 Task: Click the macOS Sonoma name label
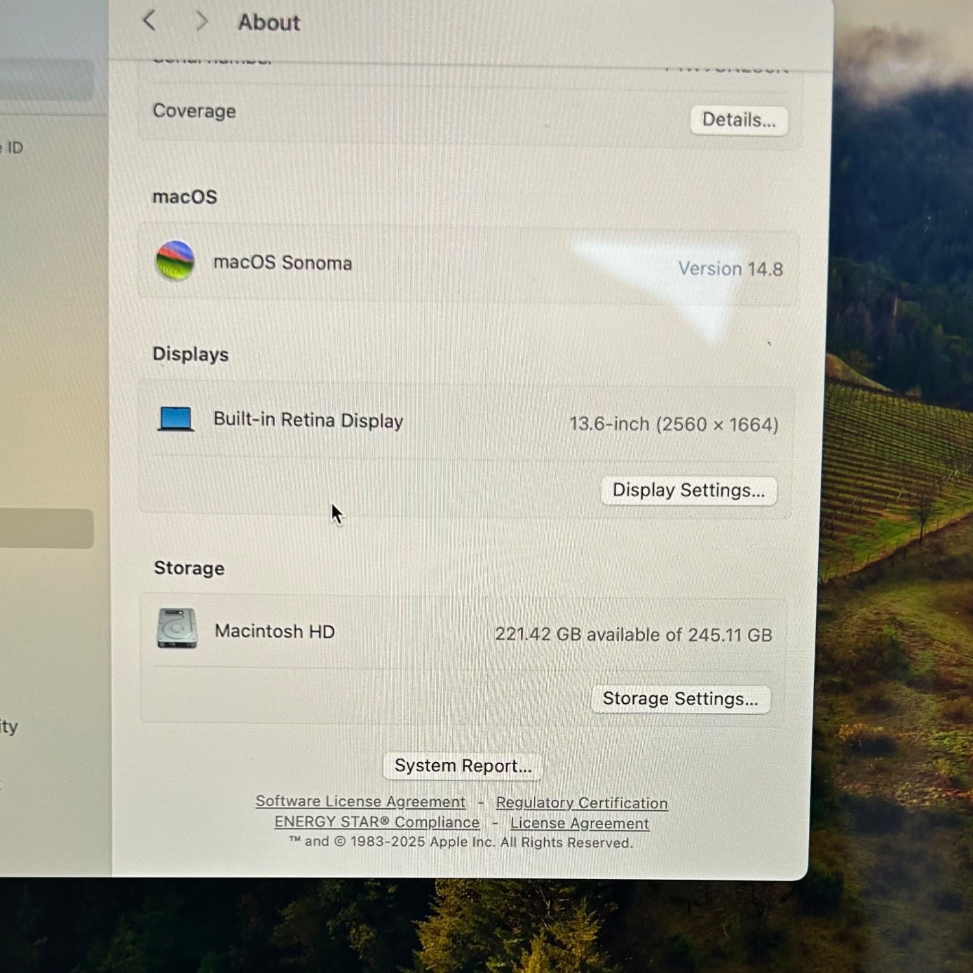(283, 263)
